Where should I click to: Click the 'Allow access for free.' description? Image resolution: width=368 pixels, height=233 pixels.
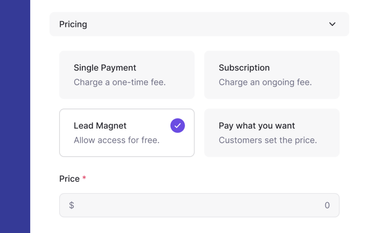point(117,140)
